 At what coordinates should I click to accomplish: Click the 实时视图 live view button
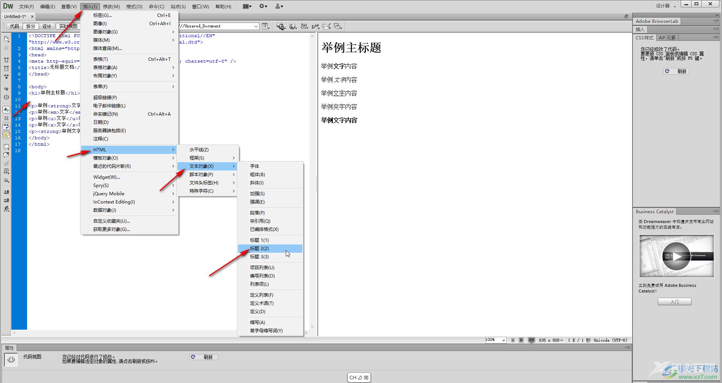click(68, 26)
